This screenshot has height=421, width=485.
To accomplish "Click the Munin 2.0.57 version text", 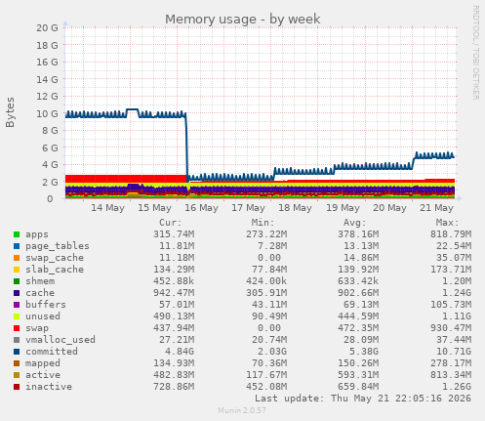I will pyautogui.click(x=242, y=410).
